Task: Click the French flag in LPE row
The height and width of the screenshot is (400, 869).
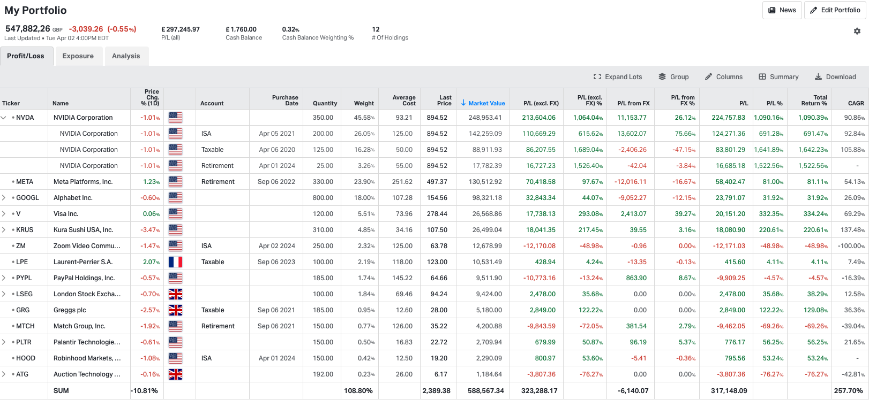Action: tap(175, 262)
